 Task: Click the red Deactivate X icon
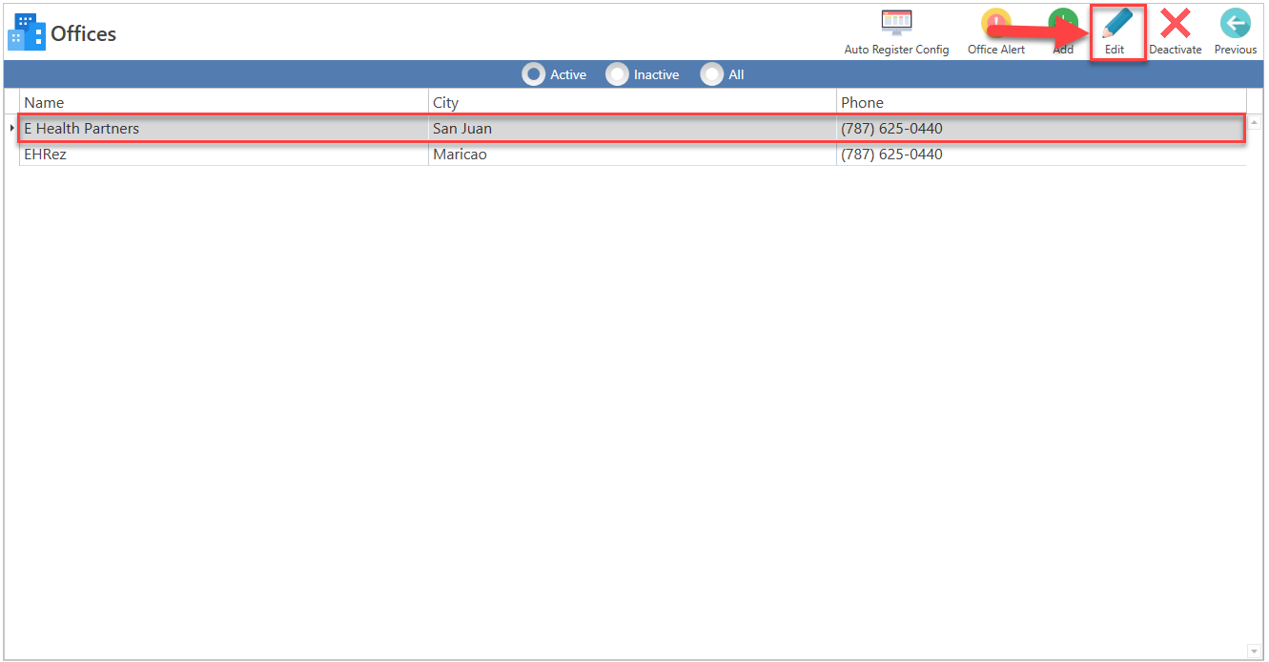pos(1175,23)
